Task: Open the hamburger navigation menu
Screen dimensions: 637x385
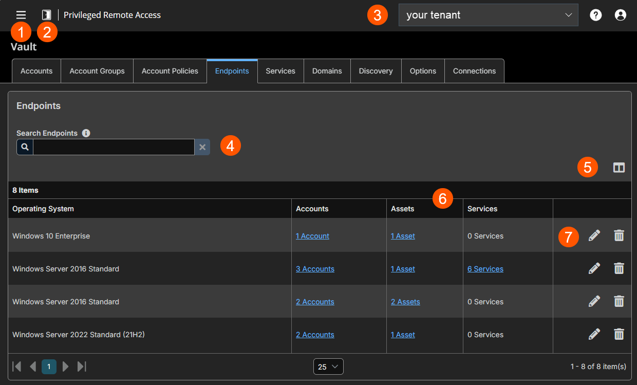Action: click(x=21, y=15)
